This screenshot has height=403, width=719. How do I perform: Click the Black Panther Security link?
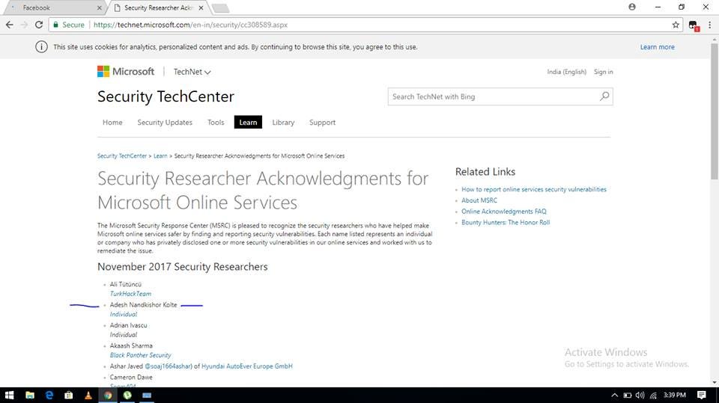pos(140,355)
